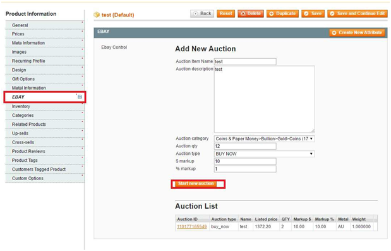This screenshot has width=391, height=251.
Task: Open the Auction category dropdown
Action: pos(264,138)
